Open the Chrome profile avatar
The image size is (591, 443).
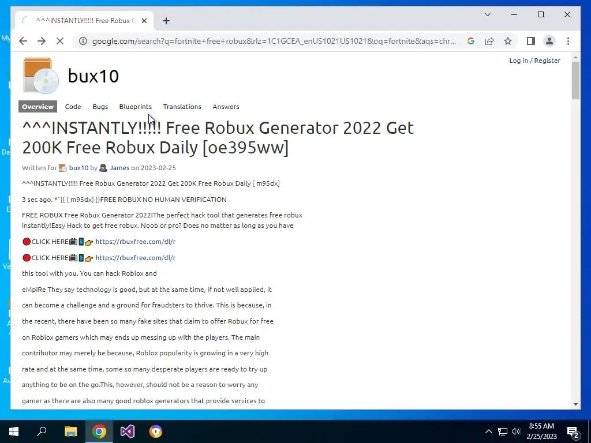tap(549, 41)
